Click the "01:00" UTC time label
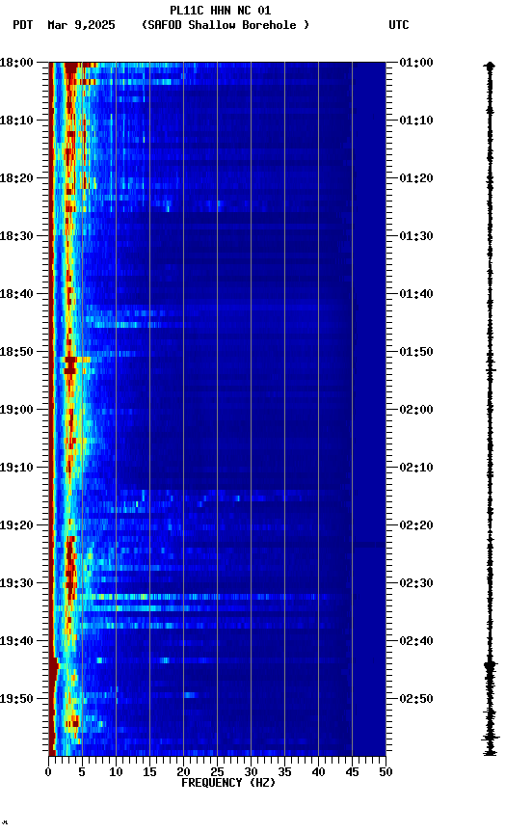This screenshot has height=833, width=532. click(x=416, y=63)
